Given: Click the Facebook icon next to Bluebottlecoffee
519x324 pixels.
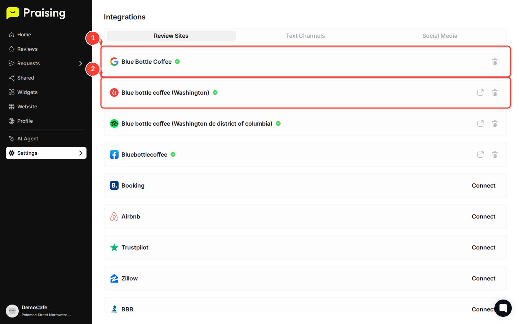Looking at the screenshot, I should [x=114, y=154].
